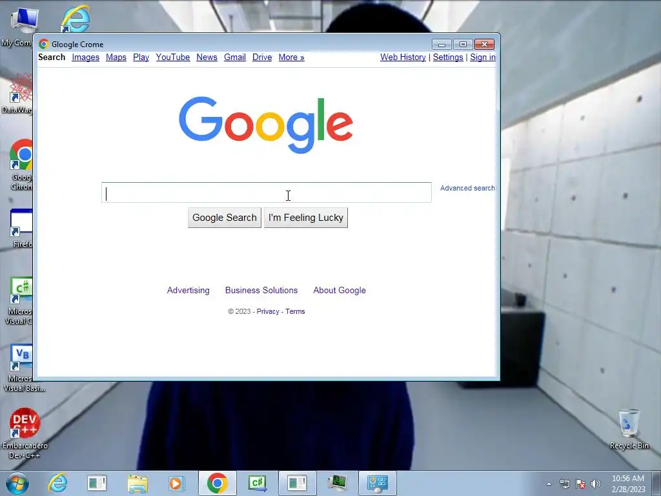The image size is (661, 496).
Task: Open Windows Media Player in taskbar
Action: pos(176,483)
